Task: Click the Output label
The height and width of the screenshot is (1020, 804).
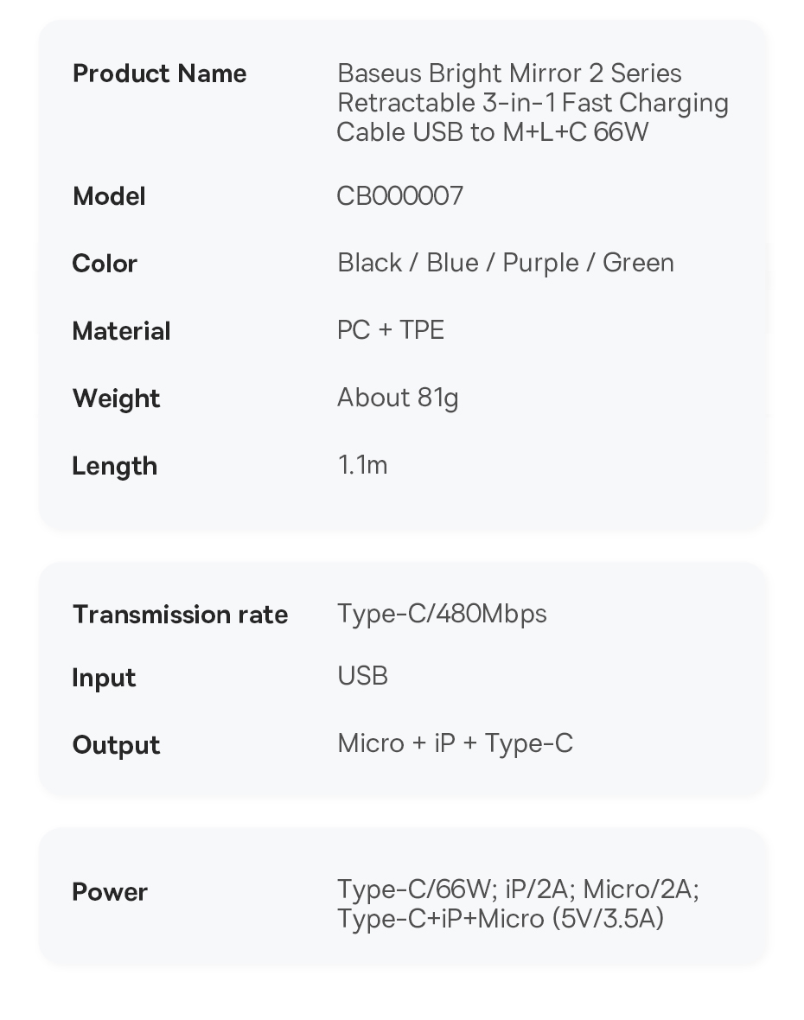Action: (x=116, y=745)
